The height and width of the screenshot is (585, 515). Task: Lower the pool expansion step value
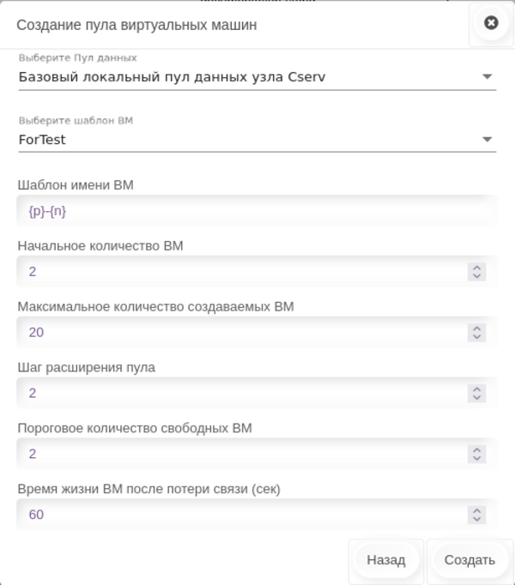coord(477,398)
